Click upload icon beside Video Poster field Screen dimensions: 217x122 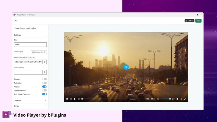click(x=44, y=72)
